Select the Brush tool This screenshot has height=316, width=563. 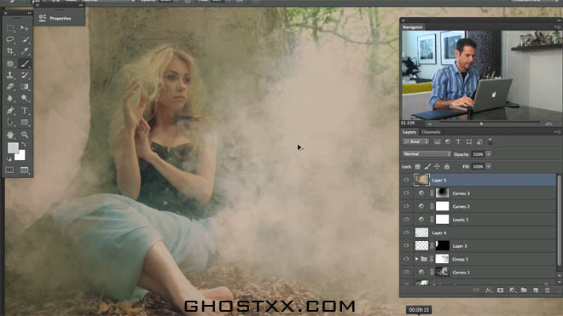[x=25, y=64]
